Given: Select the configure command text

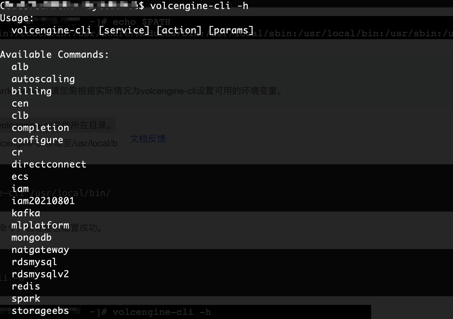Looking at the screenshot, I should tap(37, 140).
